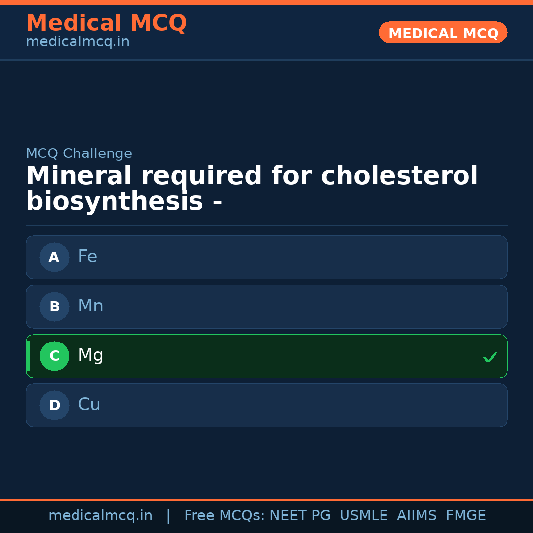Click the green C badge icon
Image resolution: width=533 pixels, height=533 pixels.
54,356
